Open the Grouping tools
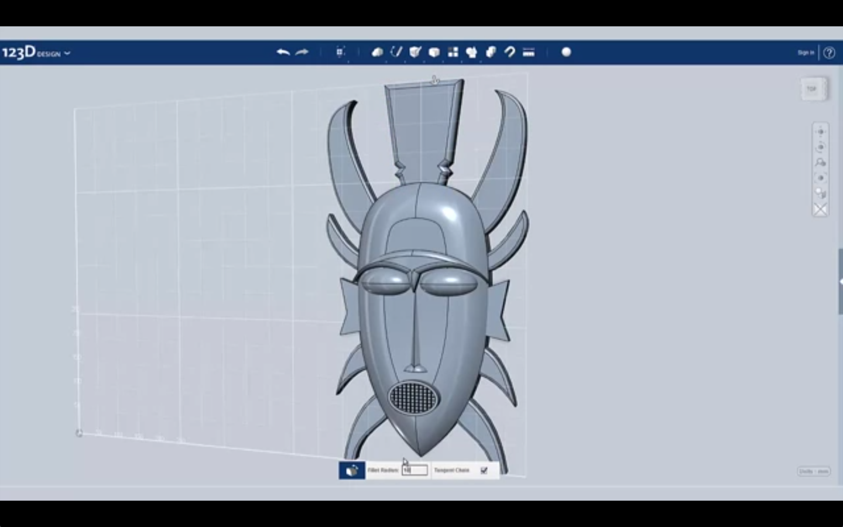This screenshot has height=527, width=843. click(472, 52)
